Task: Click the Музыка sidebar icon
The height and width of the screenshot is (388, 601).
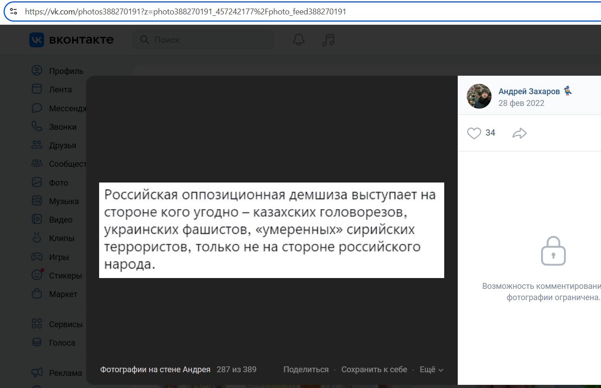Action: (x=36, y=201)
